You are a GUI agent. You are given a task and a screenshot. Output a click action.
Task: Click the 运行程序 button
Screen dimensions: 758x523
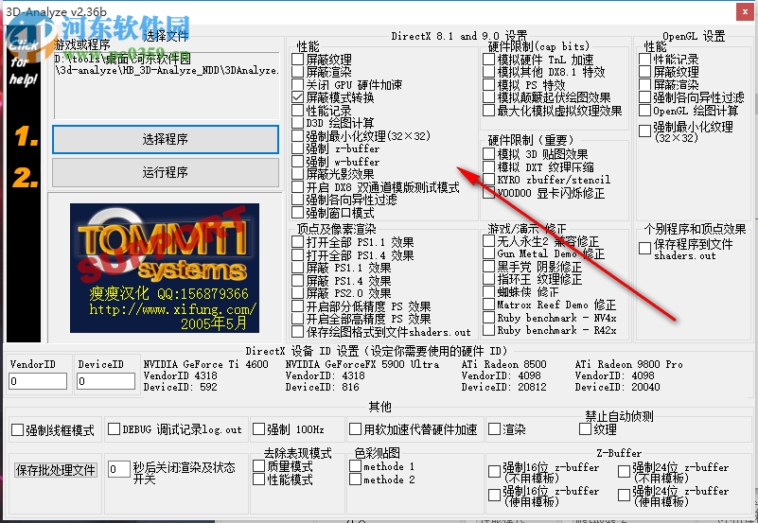coord(166,172)
